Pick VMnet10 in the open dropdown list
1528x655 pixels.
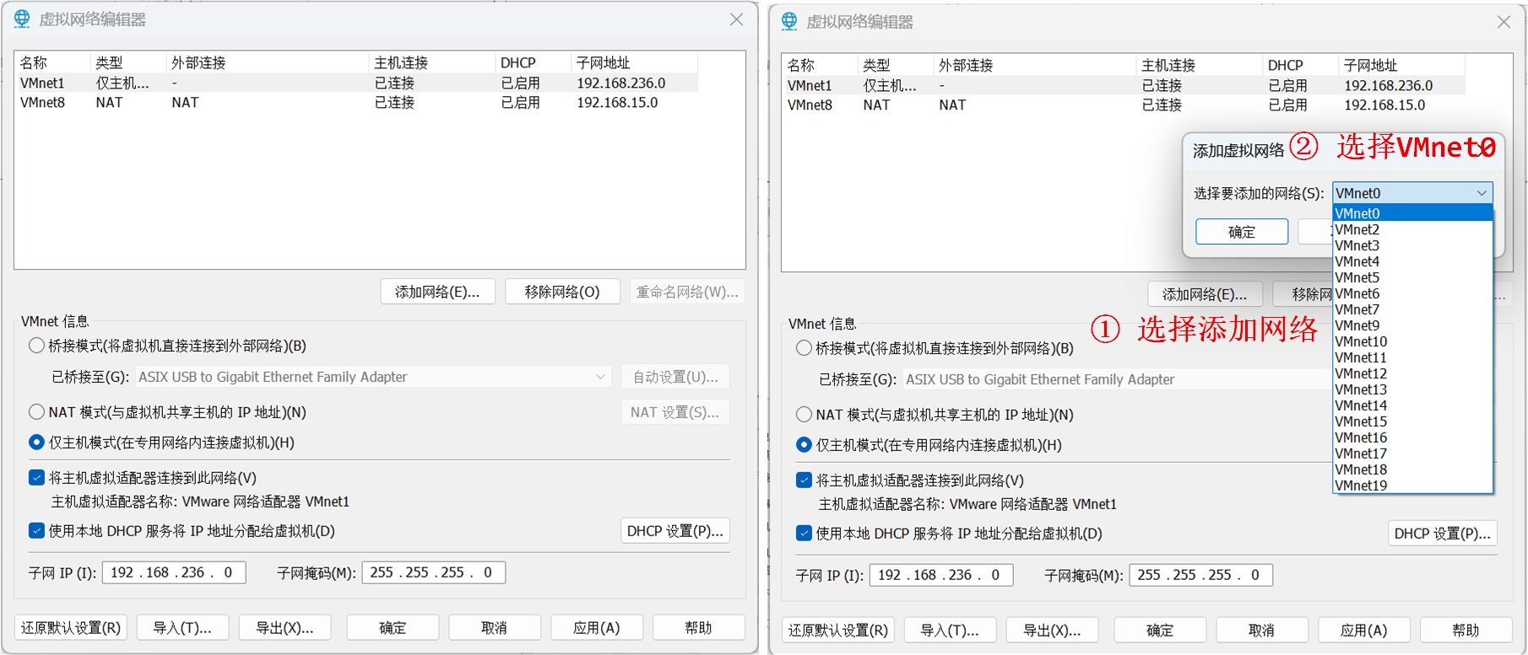[x=1361, y=341]
